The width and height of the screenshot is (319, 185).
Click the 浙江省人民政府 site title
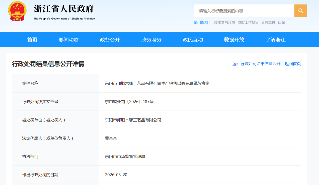[64, 9]
